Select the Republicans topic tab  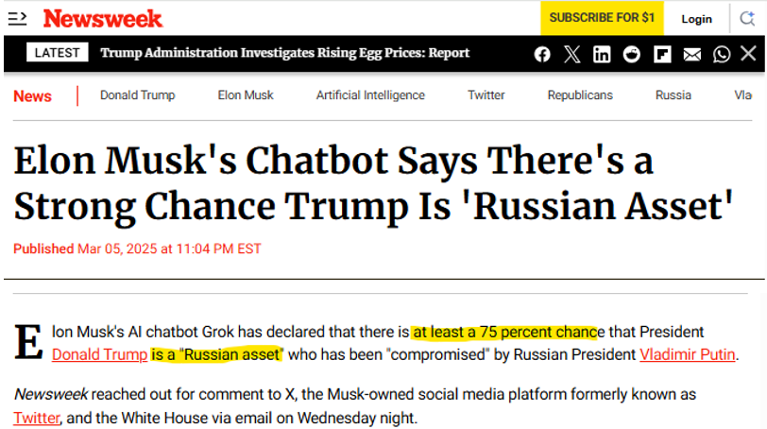coord(580,95)
